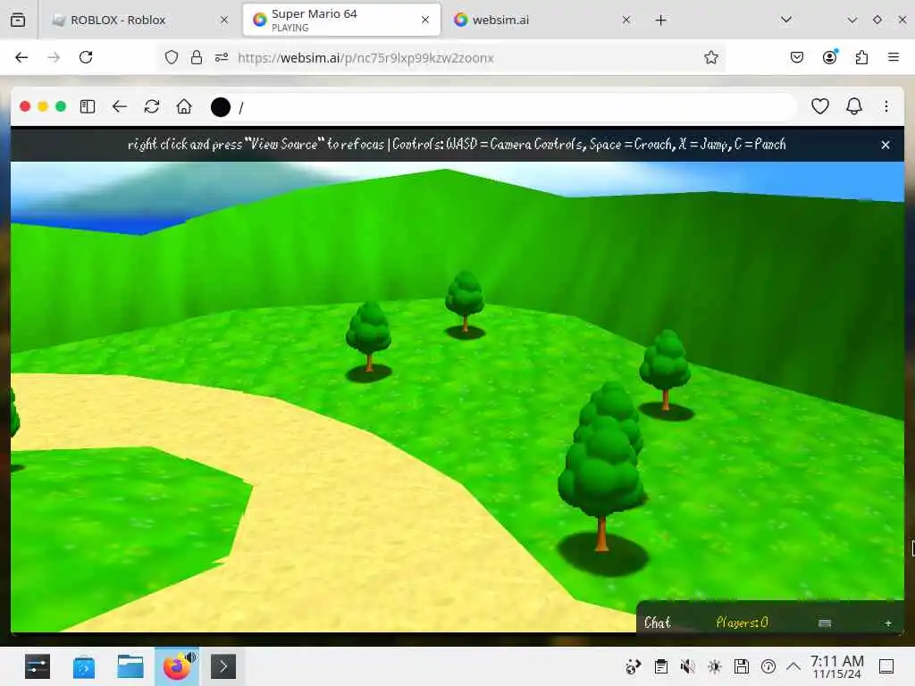Go forward in Firefox history
The width and height of the screenshot is (915, 686).
point(54,57)
